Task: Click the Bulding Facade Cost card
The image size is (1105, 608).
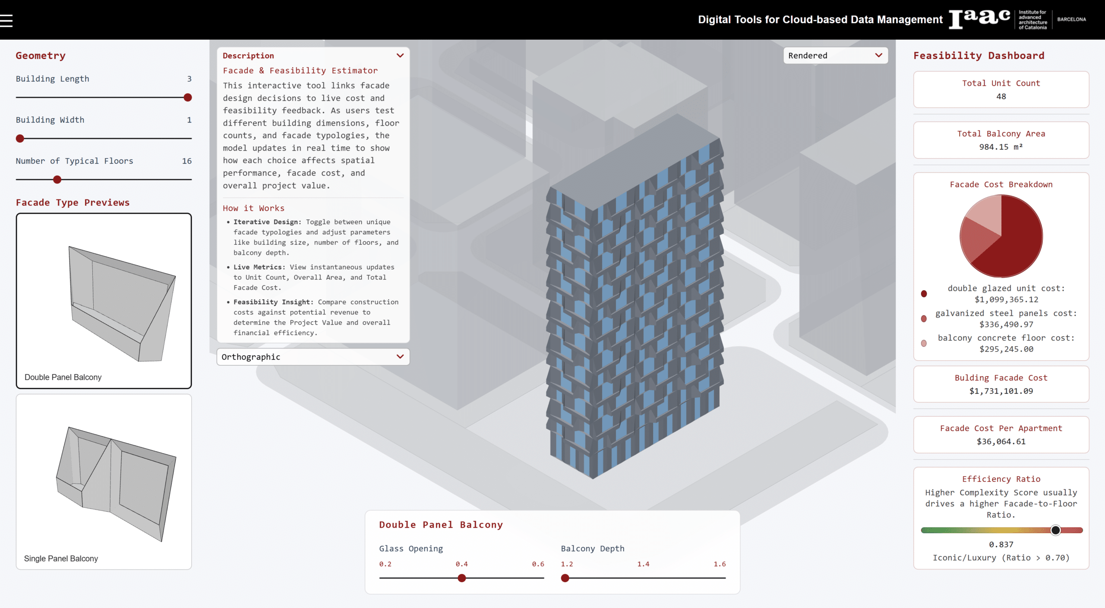Action: point(1001,384)
